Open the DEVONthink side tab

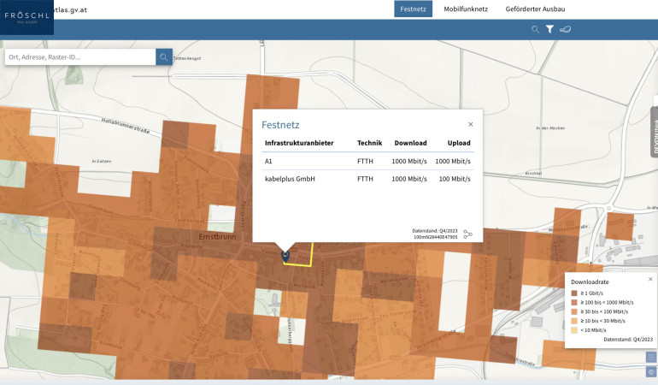(654, 137)
